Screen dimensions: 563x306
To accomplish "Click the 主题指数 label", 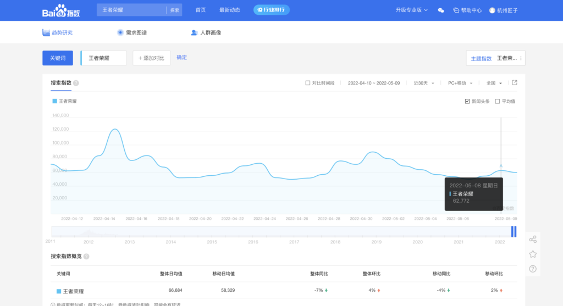I will click(x=481, y=58).
